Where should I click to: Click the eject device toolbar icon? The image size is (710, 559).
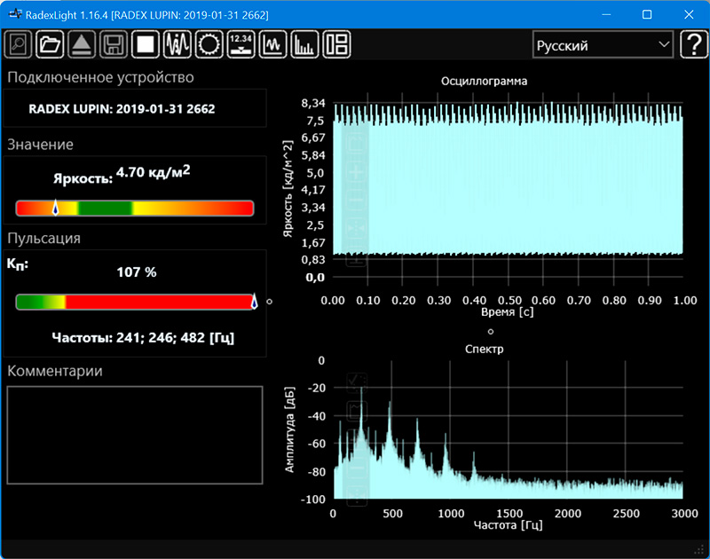[x=81, y=44]
